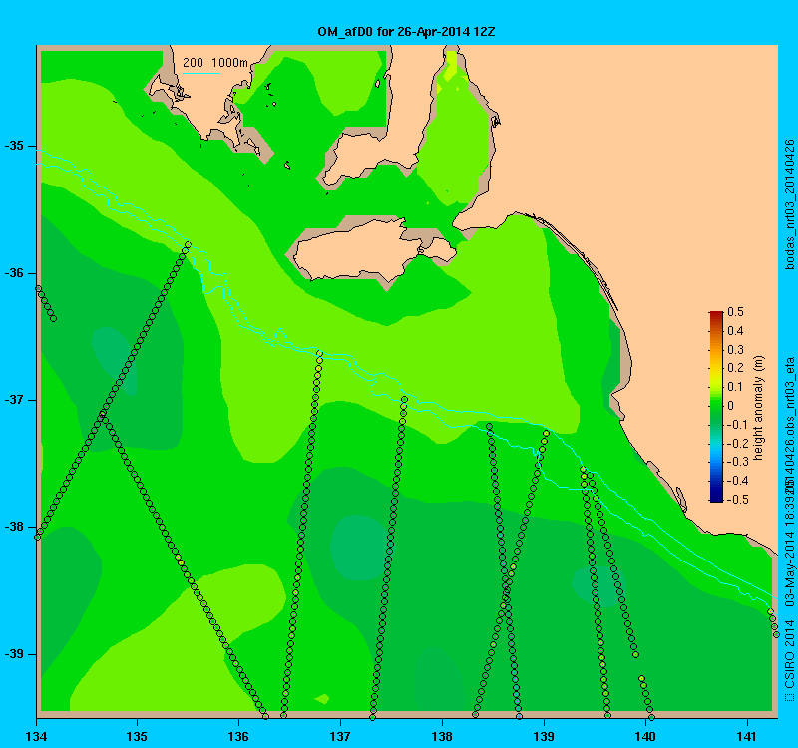
Task: Click the height anomaly color bar
Action: click(716, 407)
